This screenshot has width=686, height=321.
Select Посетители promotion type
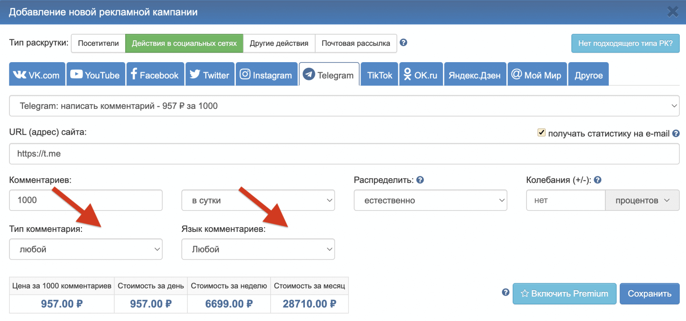coord(98,43)
